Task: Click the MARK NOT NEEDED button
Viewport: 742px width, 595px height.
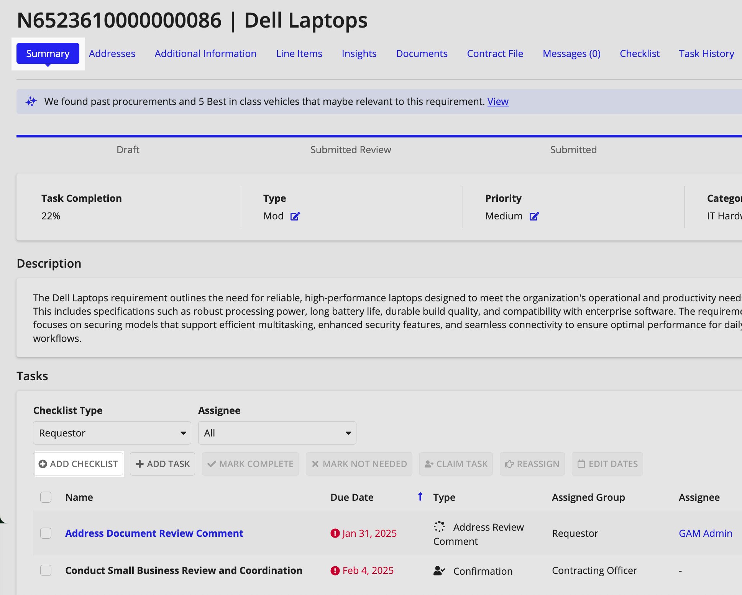Action: click(359, 464)
